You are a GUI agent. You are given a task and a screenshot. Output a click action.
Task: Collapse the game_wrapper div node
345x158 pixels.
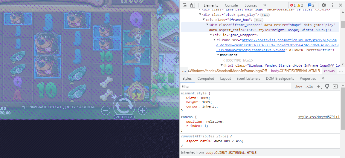211,35
